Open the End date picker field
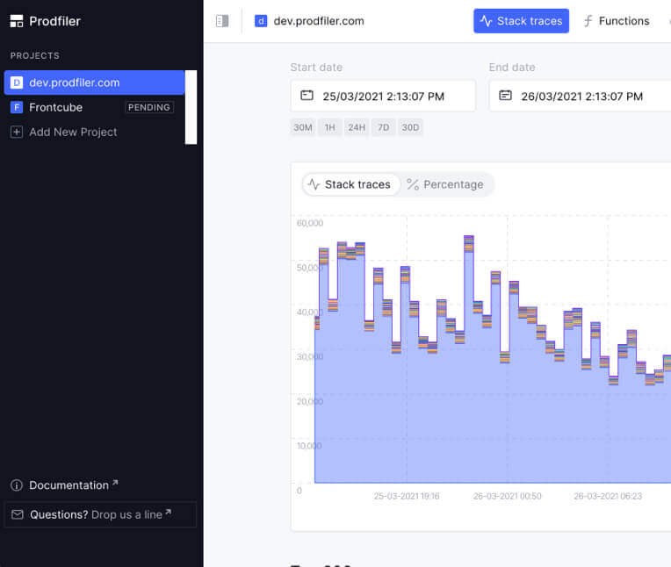Viewport: 671px width, 567px height. click(x=580, y=96)
